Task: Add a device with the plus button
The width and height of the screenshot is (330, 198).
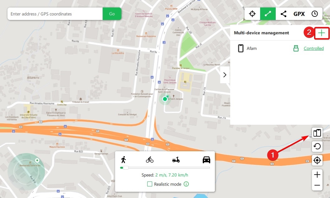Action: pos(322,33)
